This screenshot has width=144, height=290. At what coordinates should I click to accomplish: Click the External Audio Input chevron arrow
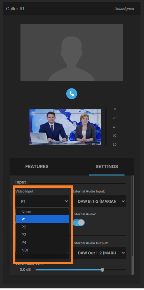point(123,201)
